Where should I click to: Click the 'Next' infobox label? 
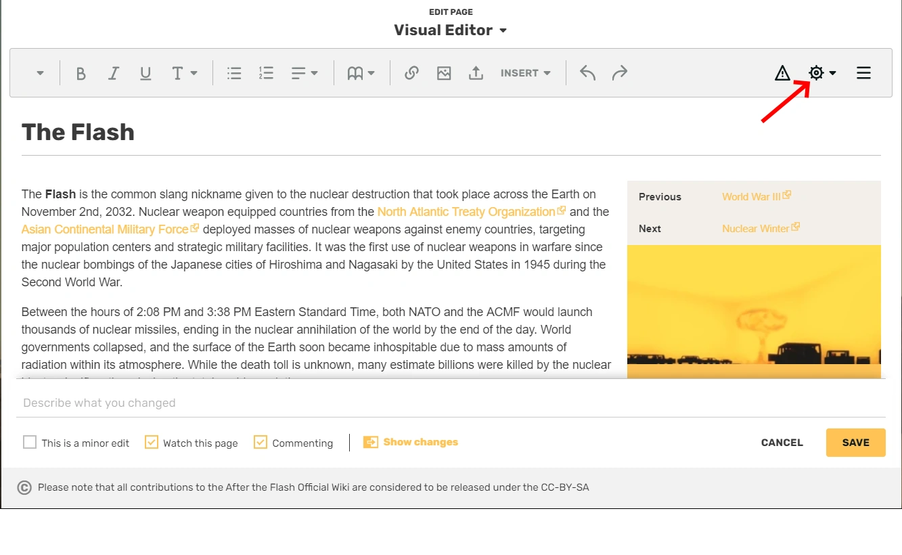(x=650, y=229)
